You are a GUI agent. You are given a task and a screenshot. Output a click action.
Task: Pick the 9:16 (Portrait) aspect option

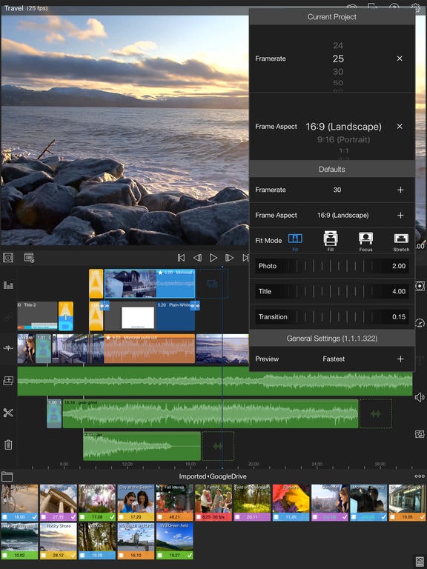coord(343,140)
